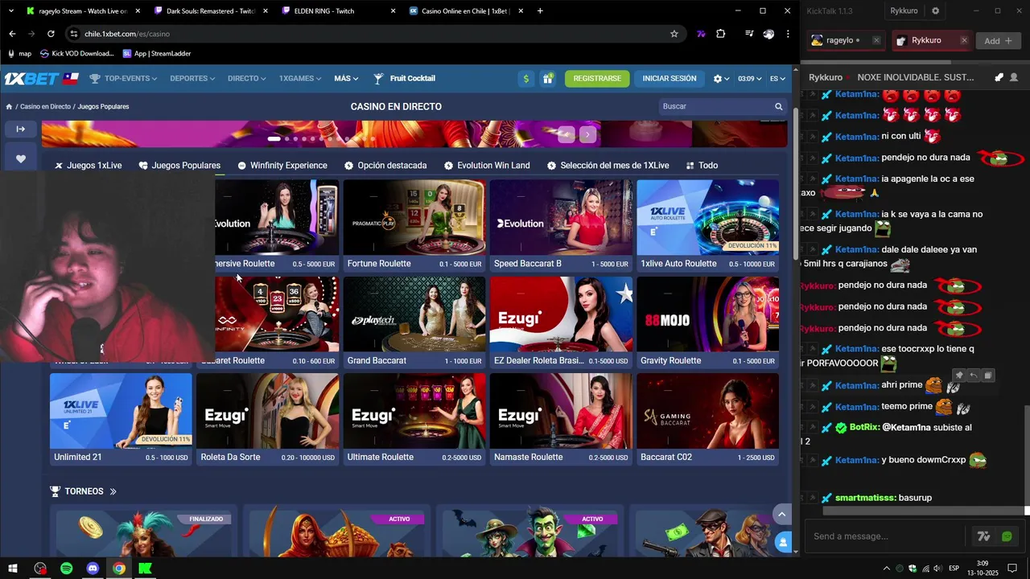Close the Rykkuro chat tab
This screenshot has width=1030, height=579.
coord(963,40)
